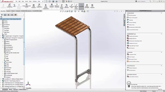Open the Tutorials link

coord(131,20)
